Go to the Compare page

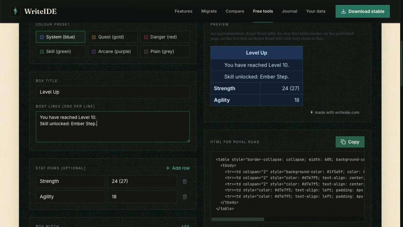235,11
